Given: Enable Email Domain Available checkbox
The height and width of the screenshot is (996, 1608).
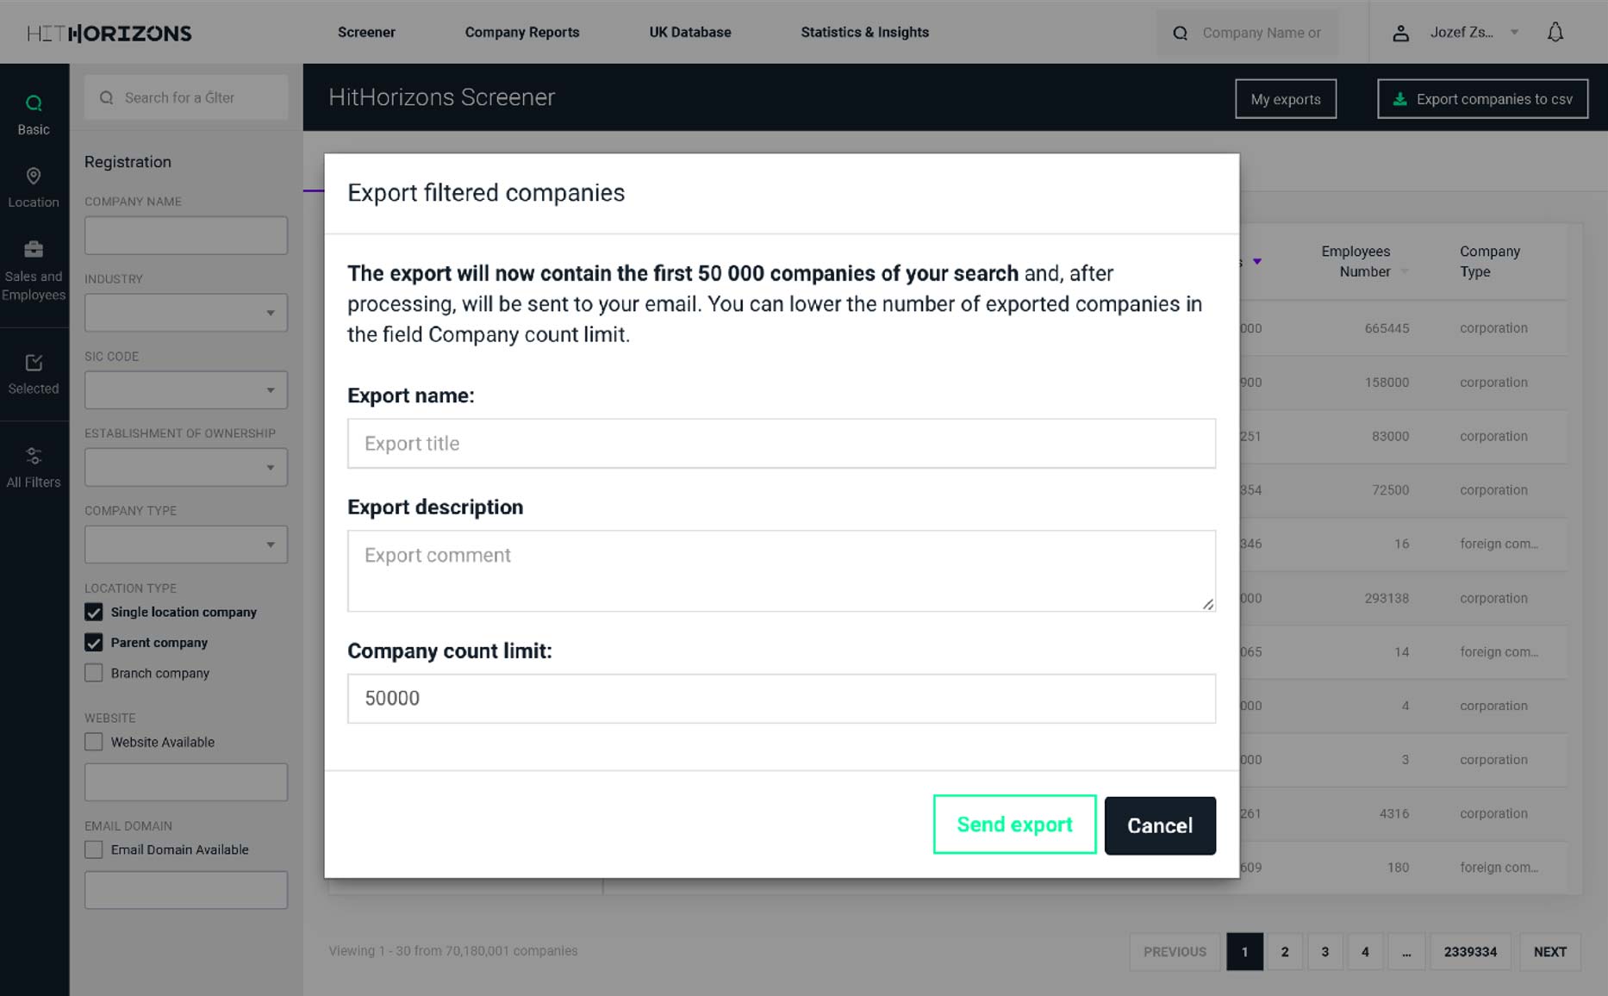Looking at the screenshot, I should click(x=94, y=850).
